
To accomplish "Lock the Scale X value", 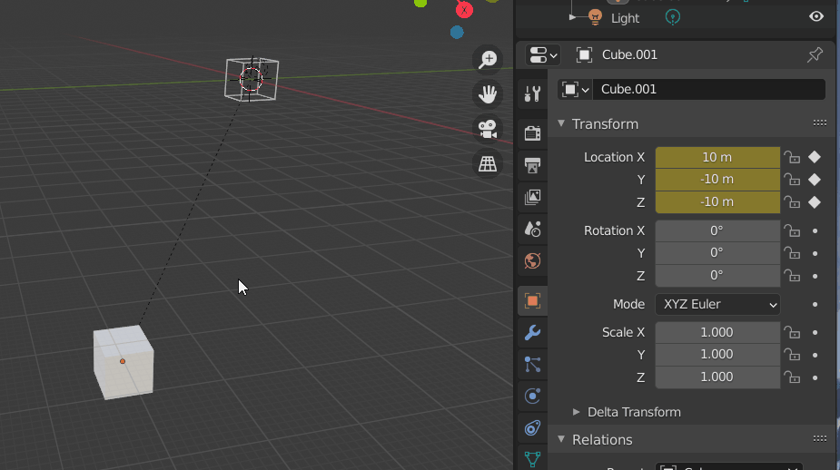I will [x=792, y=332].
